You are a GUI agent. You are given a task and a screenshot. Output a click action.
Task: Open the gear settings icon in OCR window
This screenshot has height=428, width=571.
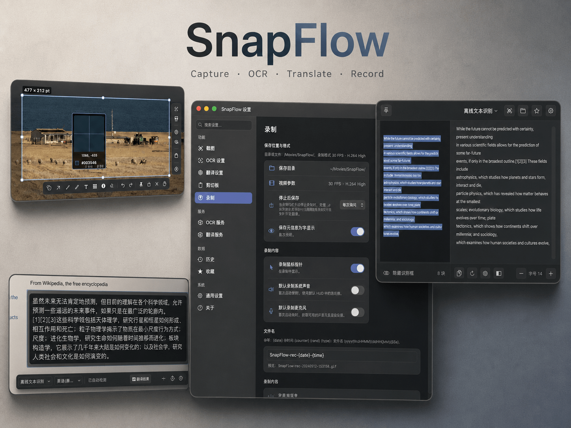(x=550, y=111)
